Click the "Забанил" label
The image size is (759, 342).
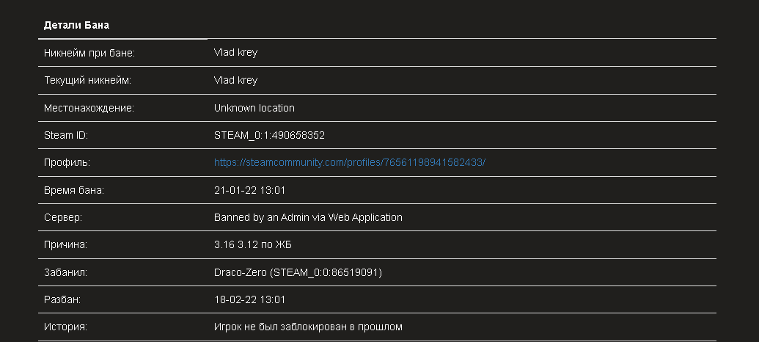(65, 272)
